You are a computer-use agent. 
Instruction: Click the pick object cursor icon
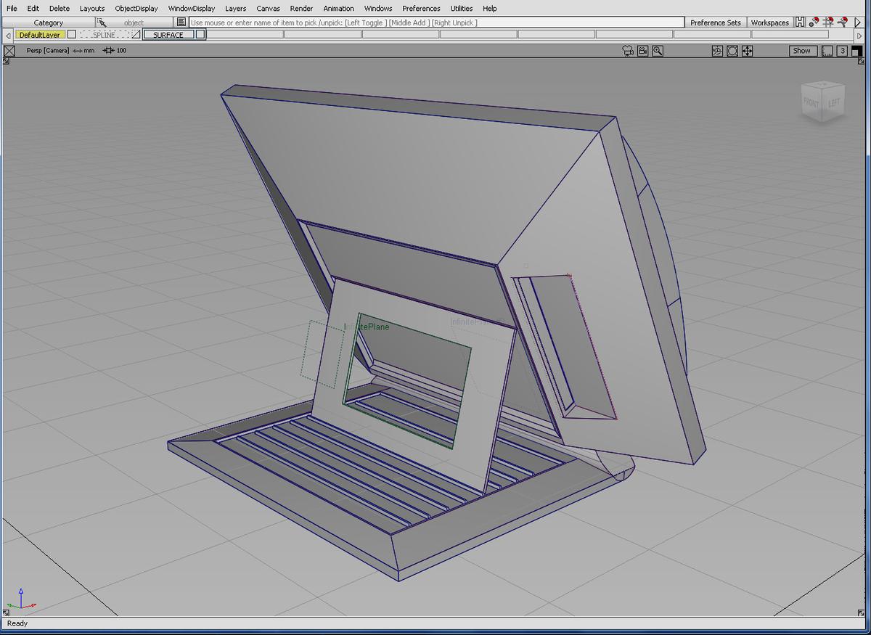click(102, 22)
